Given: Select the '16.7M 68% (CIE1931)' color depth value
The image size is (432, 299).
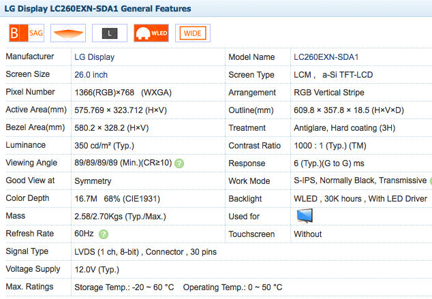Looking at the screenshot, I should click(x=117, y=198).
